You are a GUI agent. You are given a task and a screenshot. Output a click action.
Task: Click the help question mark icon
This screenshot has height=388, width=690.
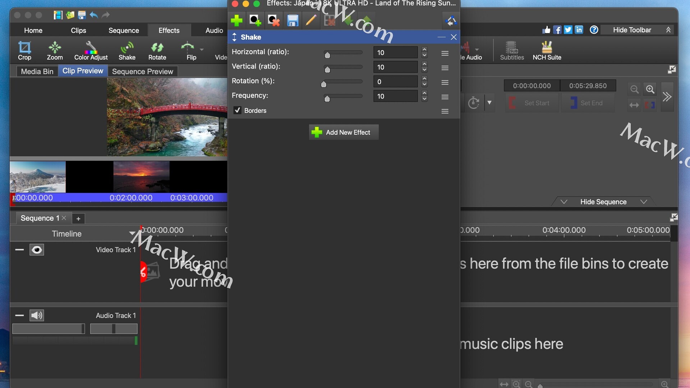click(594, 30)
